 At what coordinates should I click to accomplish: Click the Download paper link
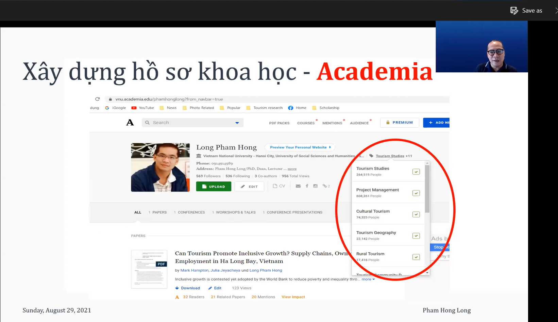click(188, 288)
